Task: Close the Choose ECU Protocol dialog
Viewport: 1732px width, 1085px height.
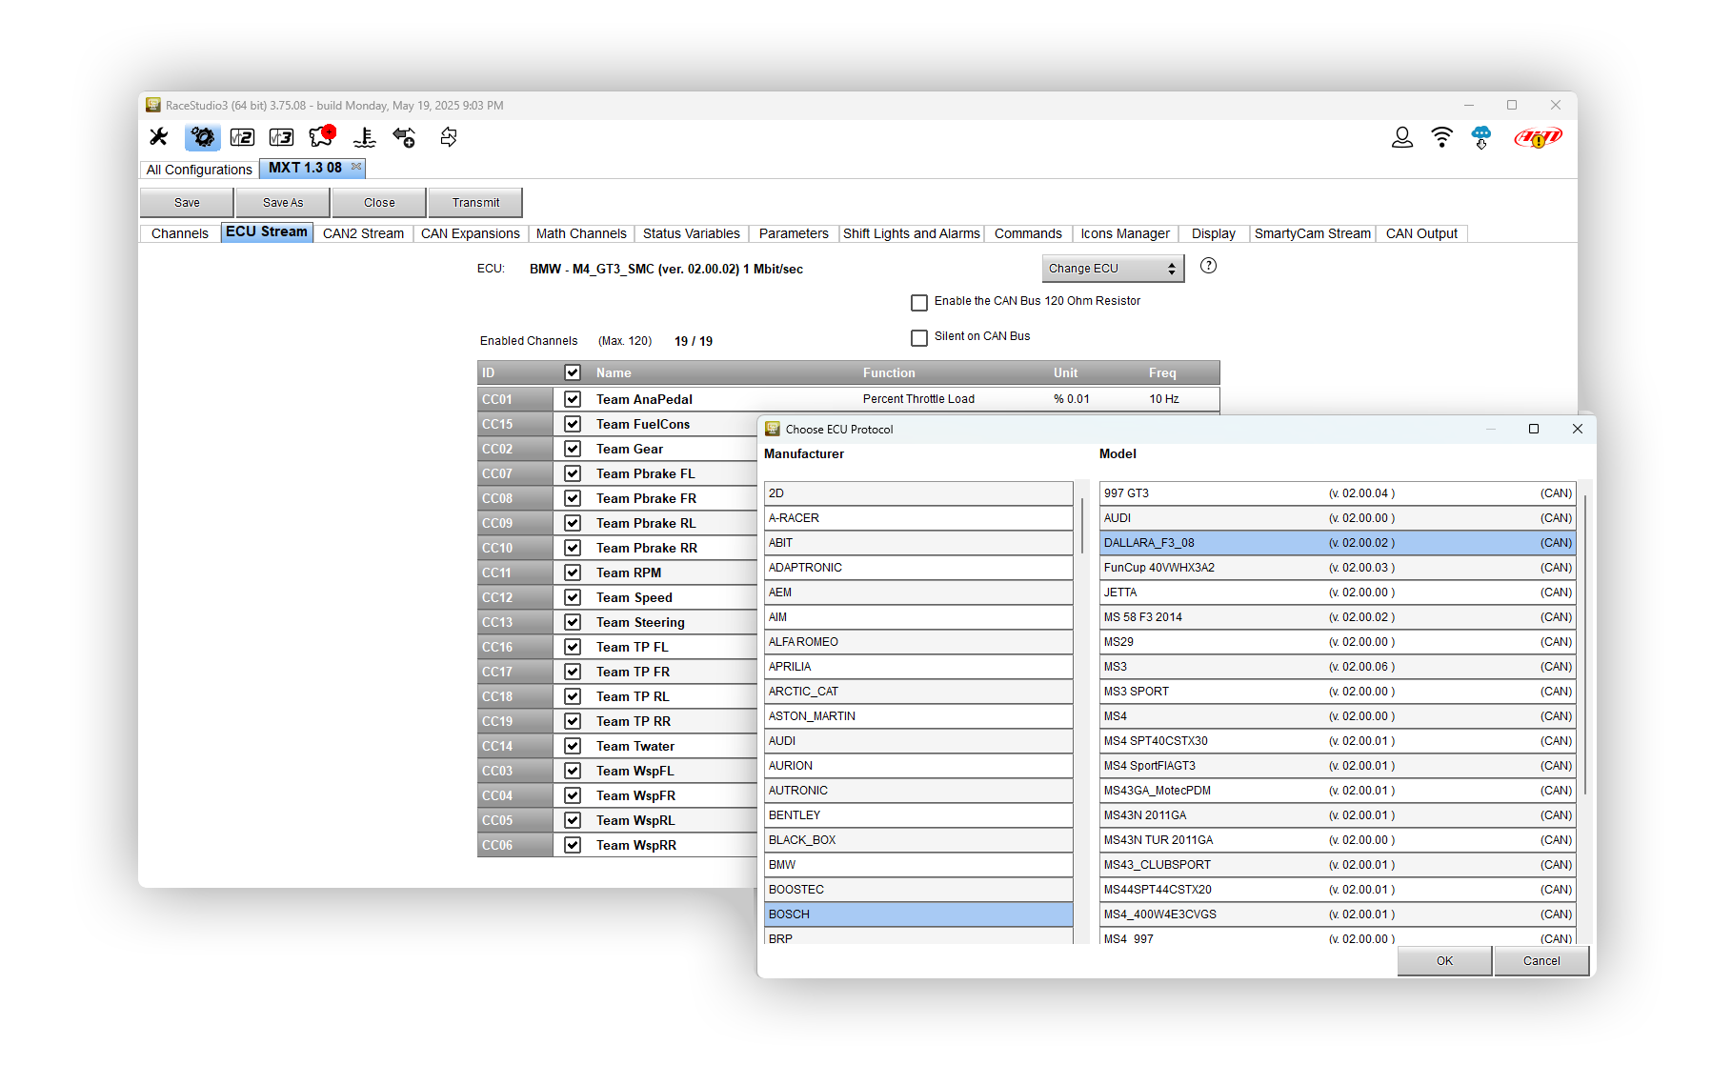Action: (1578, 429)
